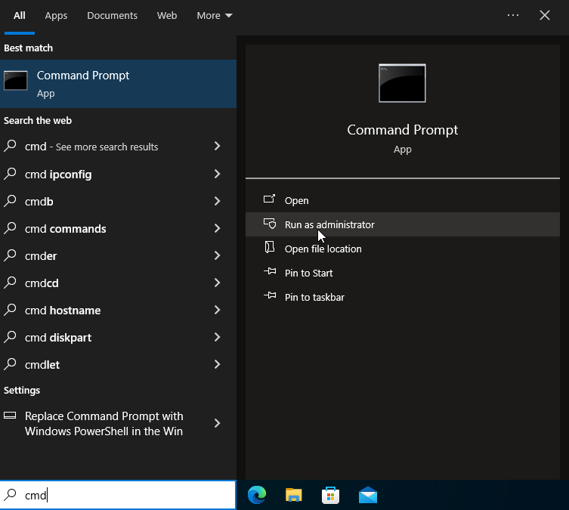Search the web for 'cmdlet'

pyautogui.click(x=118, y=364)
